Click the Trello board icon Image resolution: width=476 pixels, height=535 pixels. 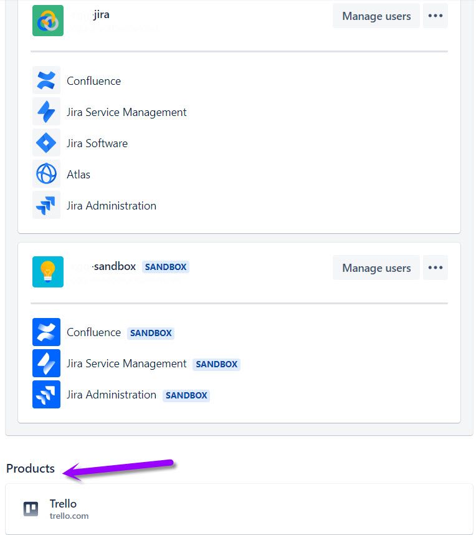(x=31, y=509)
